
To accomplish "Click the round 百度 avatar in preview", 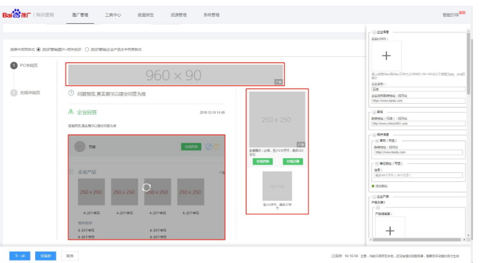I will (80, 146).
